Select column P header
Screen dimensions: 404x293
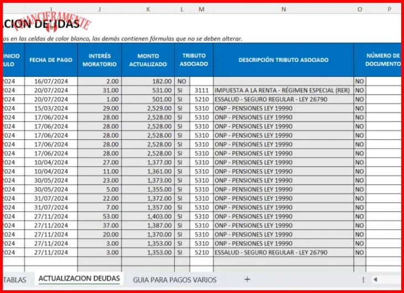pos(389,9)
